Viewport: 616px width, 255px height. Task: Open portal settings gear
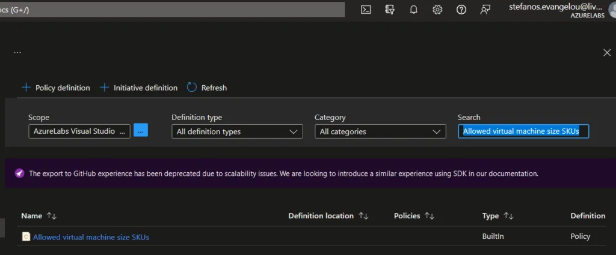pyautogui.click(x=437, y=10)
